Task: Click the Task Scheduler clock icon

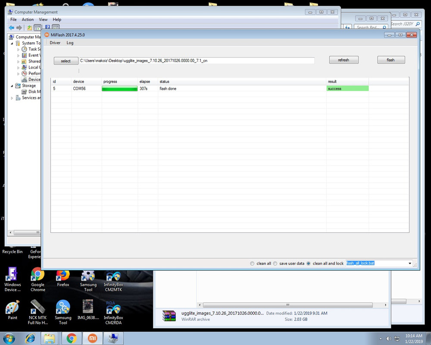Action: (24, 49)
